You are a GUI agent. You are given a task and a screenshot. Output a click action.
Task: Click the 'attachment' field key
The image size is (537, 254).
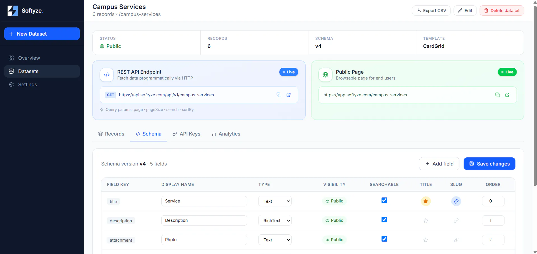click(121, 240)
